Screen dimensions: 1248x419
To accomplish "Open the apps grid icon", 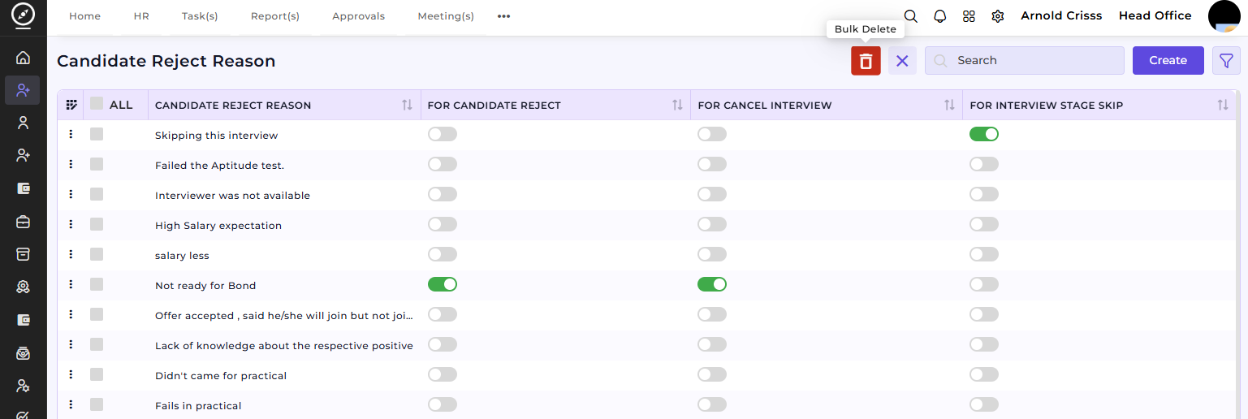I will [969, 16].
